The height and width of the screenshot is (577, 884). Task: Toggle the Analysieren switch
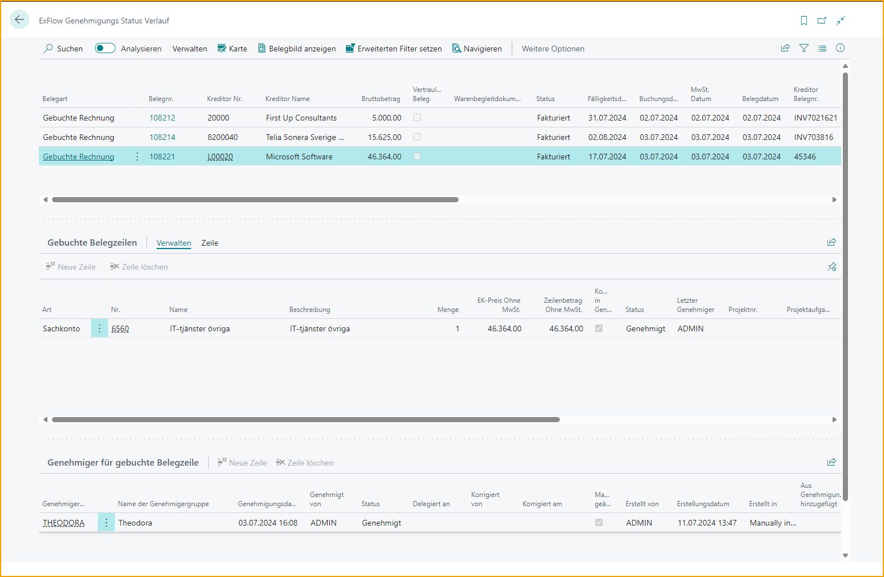(x=105, y=48)
